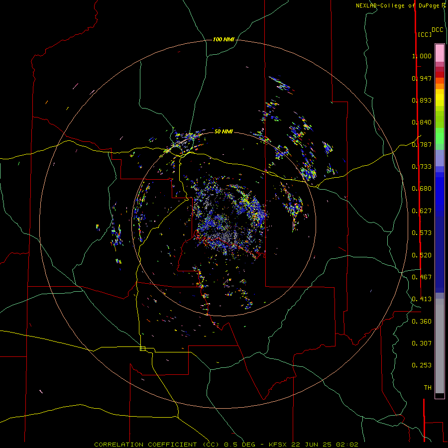Click the TH threshold label on the scale
The width and height of the screenshot is (448, 448).
(428, 388)
